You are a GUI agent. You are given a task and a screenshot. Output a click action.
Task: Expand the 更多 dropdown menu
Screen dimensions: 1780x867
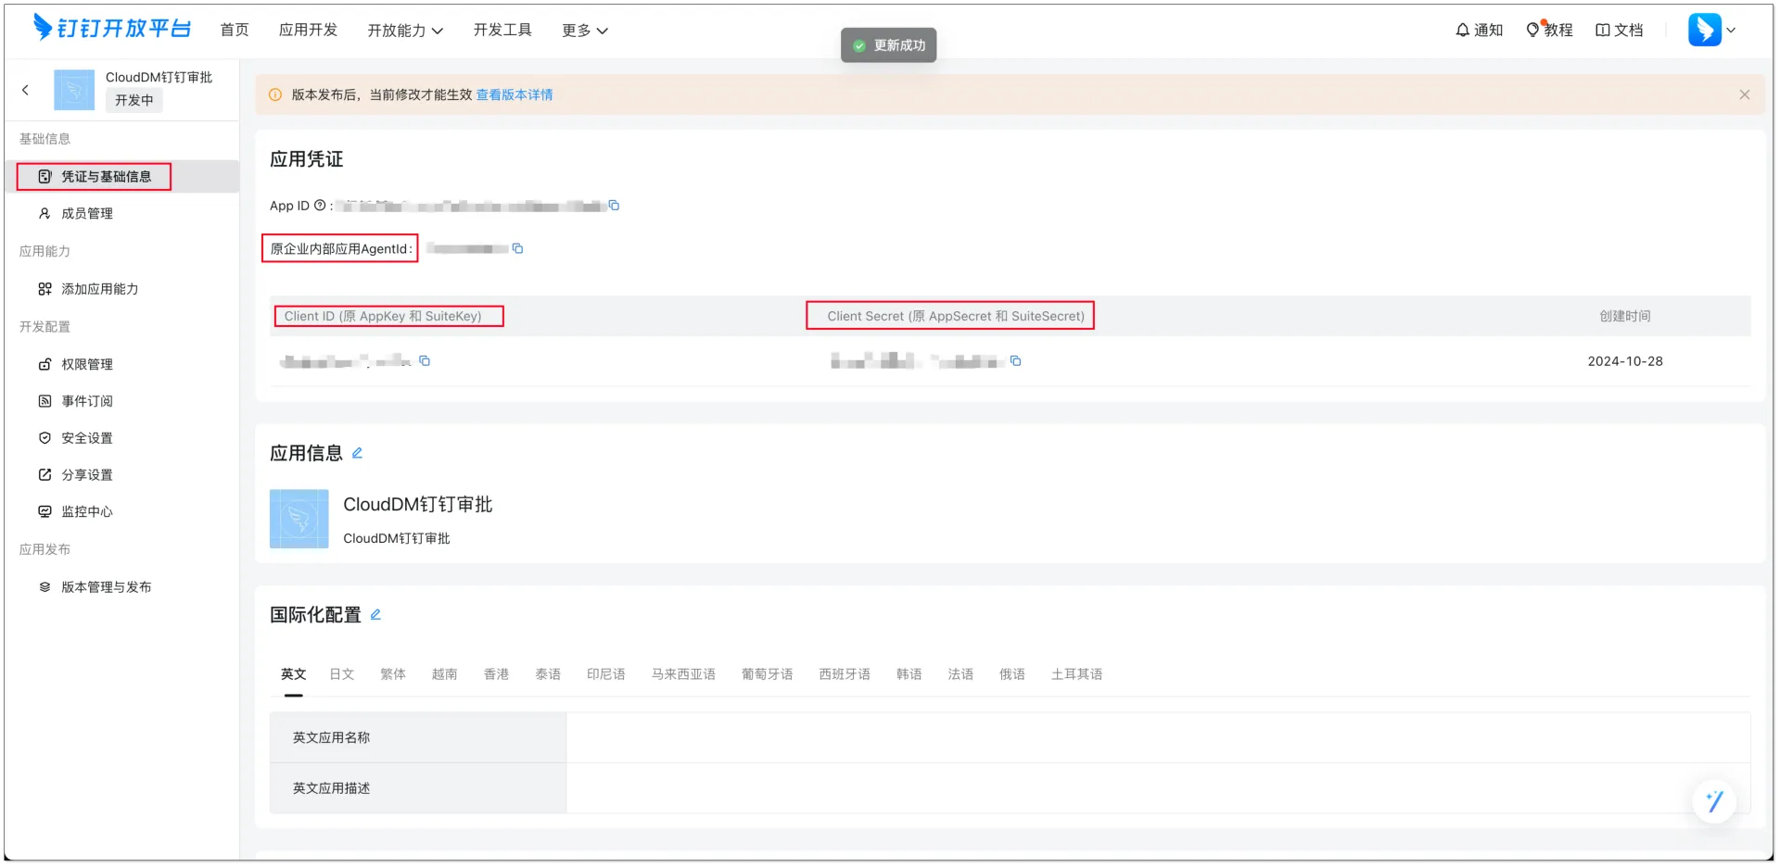point(585,31)
